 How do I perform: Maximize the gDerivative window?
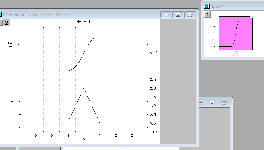click(178, 15)
